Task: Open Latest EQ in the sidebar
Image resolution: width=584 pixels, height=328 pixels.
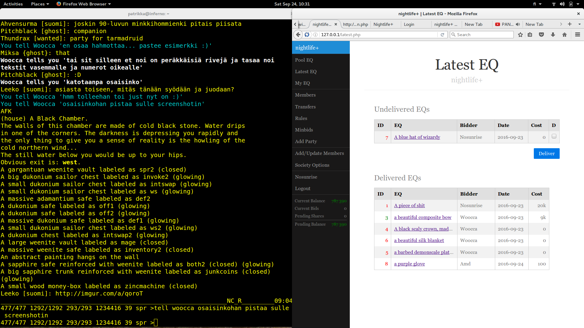Action: tap(306, 72)
